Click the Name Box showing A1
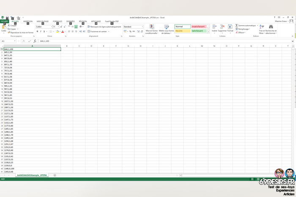 8,41
